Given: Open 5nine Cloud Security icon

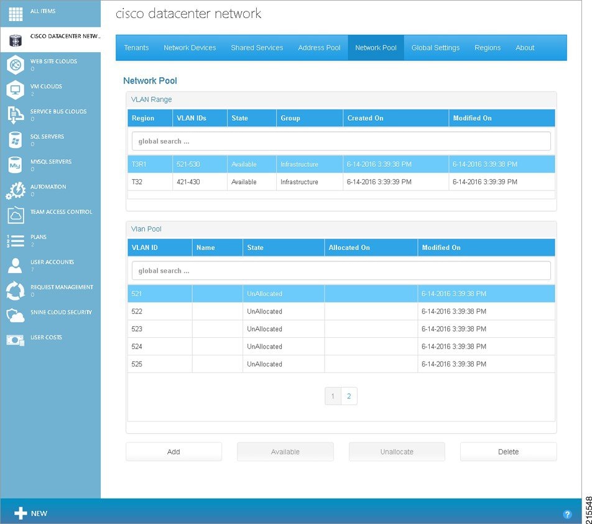Looking at the screenshot, I should click(16, 316).
